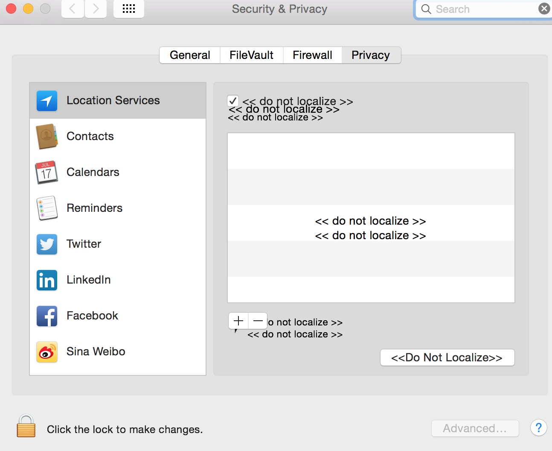Select the LinkedIn privacy item
This screenshot has width=552, height=451.
tap(88, 280)
